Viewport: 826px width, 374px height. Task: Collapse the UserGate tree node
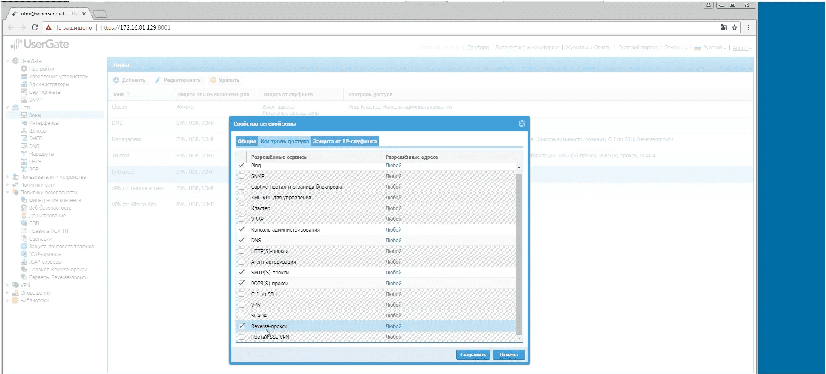pyautogui.click(x=8, y=61)
